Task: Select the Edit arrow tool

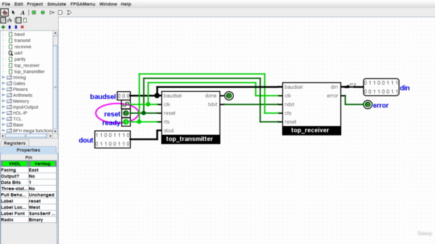Action: pyautogui.click(x=13, y=12)
